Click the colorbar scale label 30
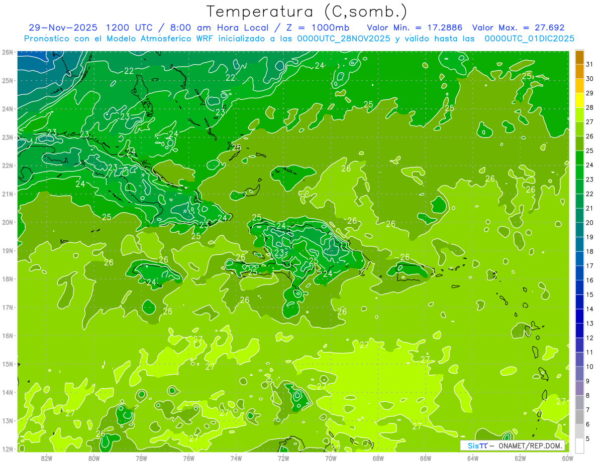603x465 pixels. point(590,79)
